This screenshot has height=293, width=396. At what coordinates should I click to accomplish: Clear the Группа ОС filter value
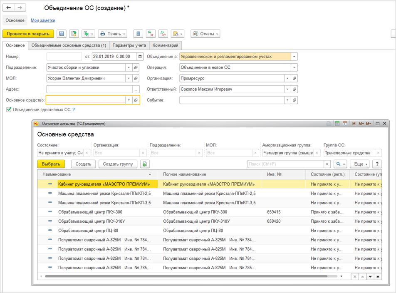[378, 153]
